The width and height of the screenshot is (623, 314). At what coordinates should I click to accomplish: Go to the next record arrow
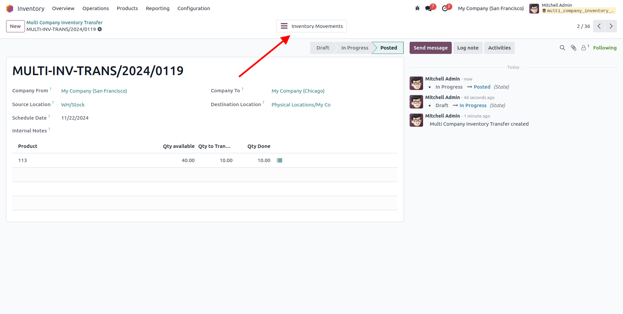click(x=611, y=26)
